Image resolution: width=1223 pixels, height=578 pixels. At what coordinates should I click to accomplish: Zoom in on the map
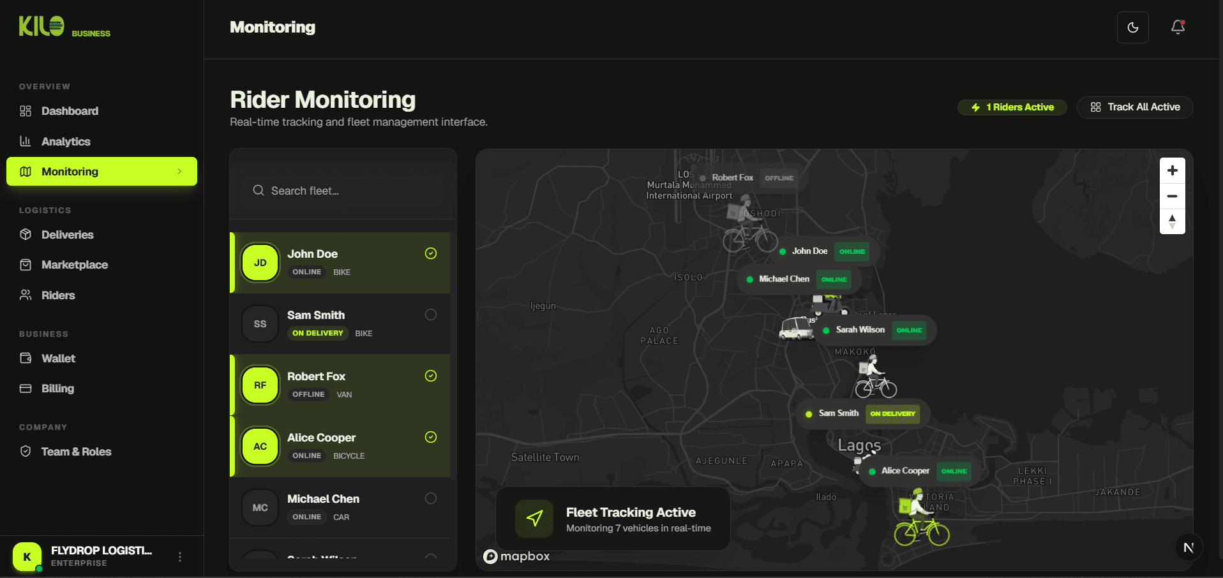click(x=1172, y=170)
